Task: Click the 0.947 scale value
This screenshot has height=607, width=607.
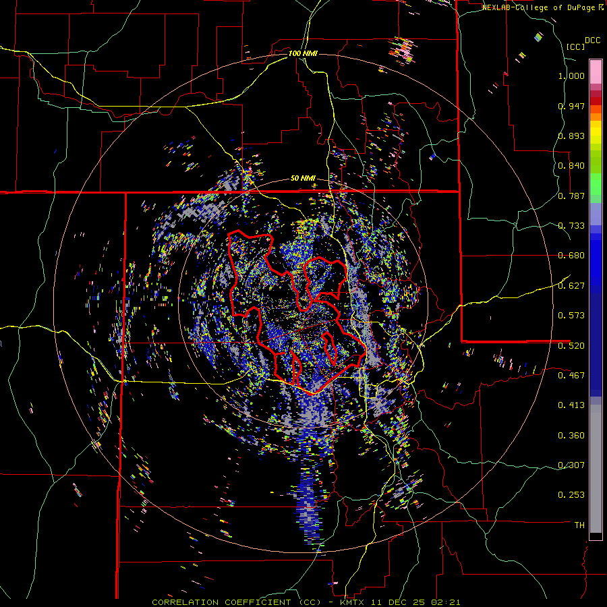Action: coord(571,106)
